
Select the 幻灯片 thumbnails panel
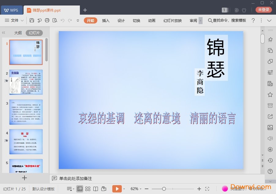pyautogui.click(x=35, y=33)
